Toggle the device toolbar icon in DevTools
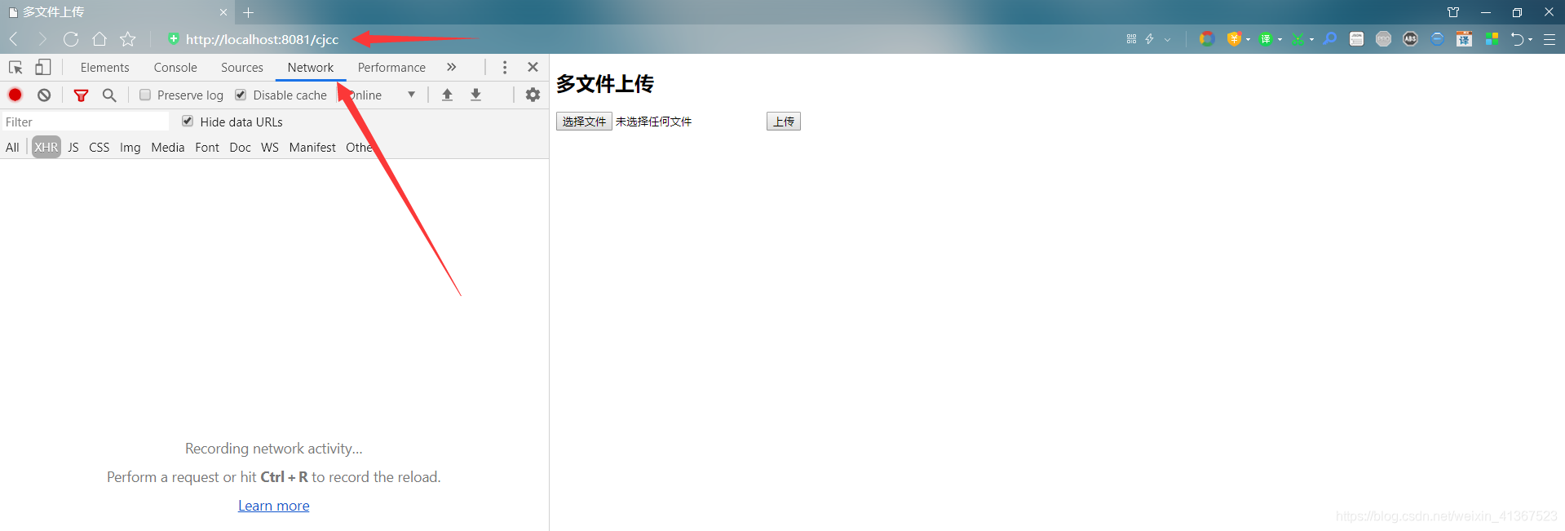This screenshot has width=1565, height=531. [43, 68]
